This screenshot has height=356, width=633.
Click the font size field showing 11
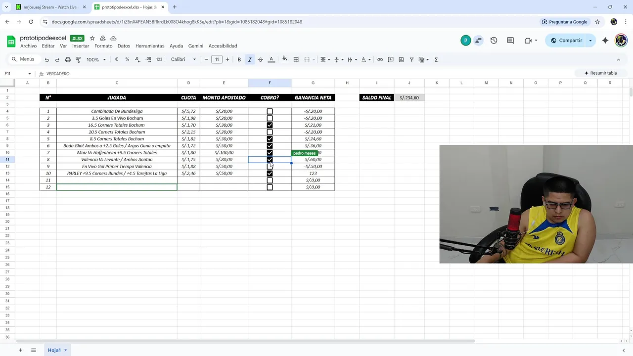tap(217, 59)
